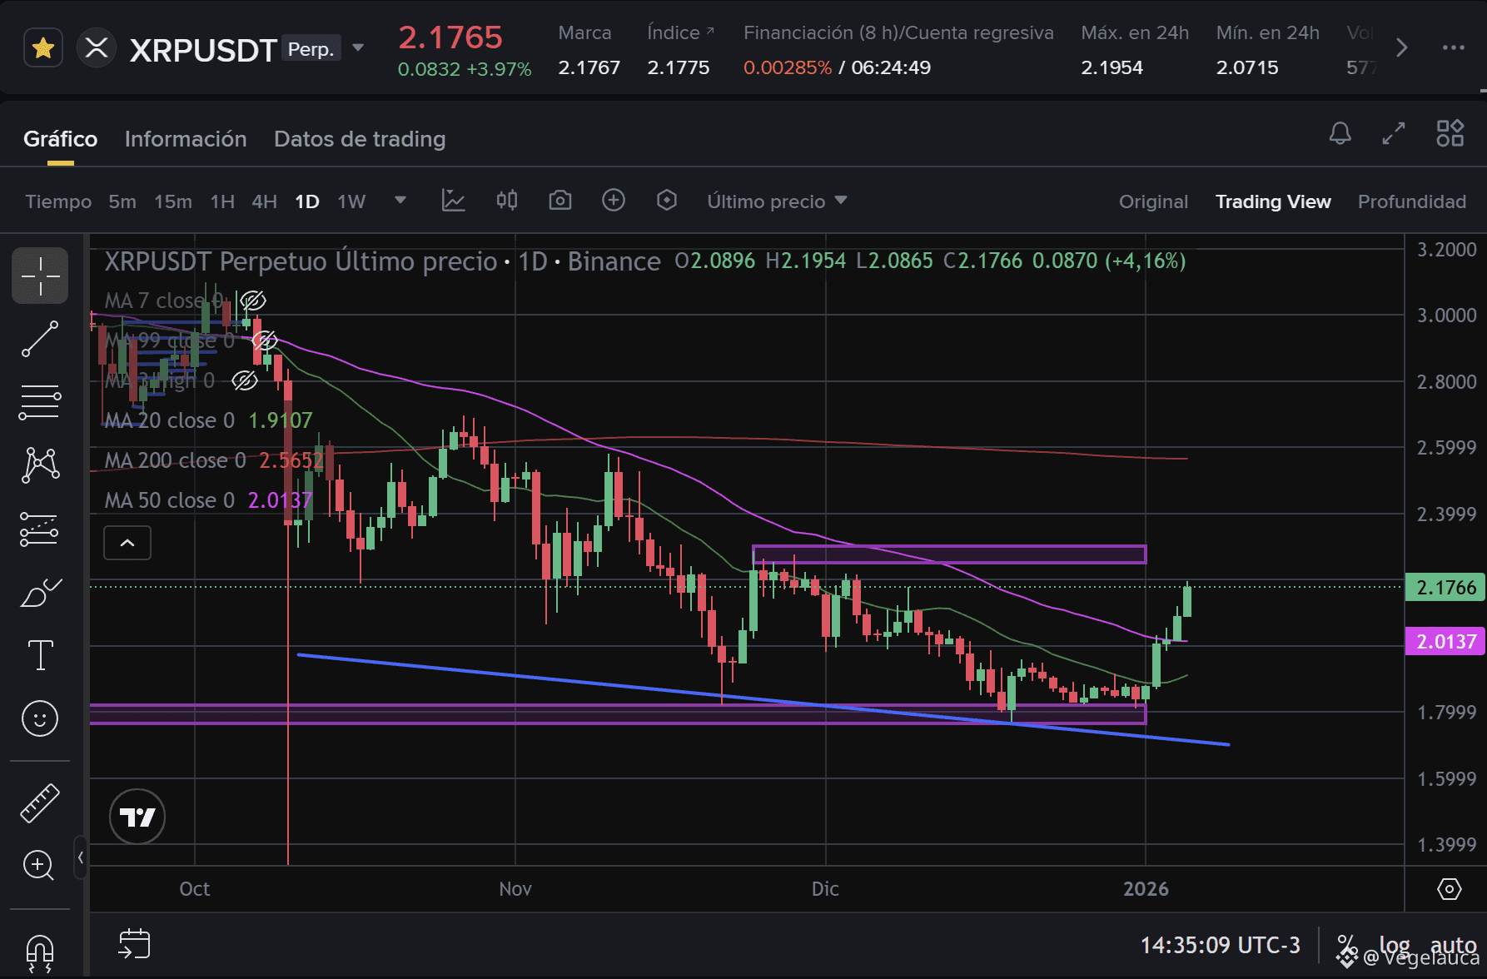Select the brush drawing tool
The height and width of the screenshot is (979, 1487).
pos(40,592)
